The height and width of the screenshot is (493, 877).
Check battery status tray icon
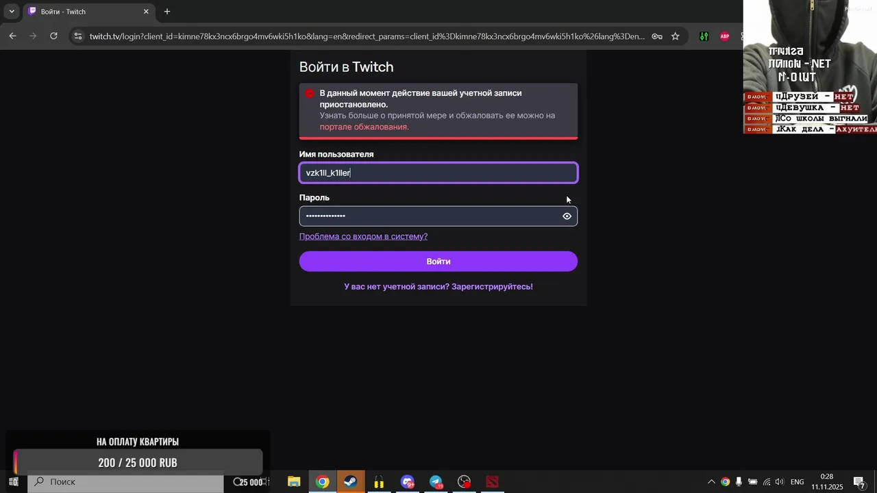[x=752, y=482]
